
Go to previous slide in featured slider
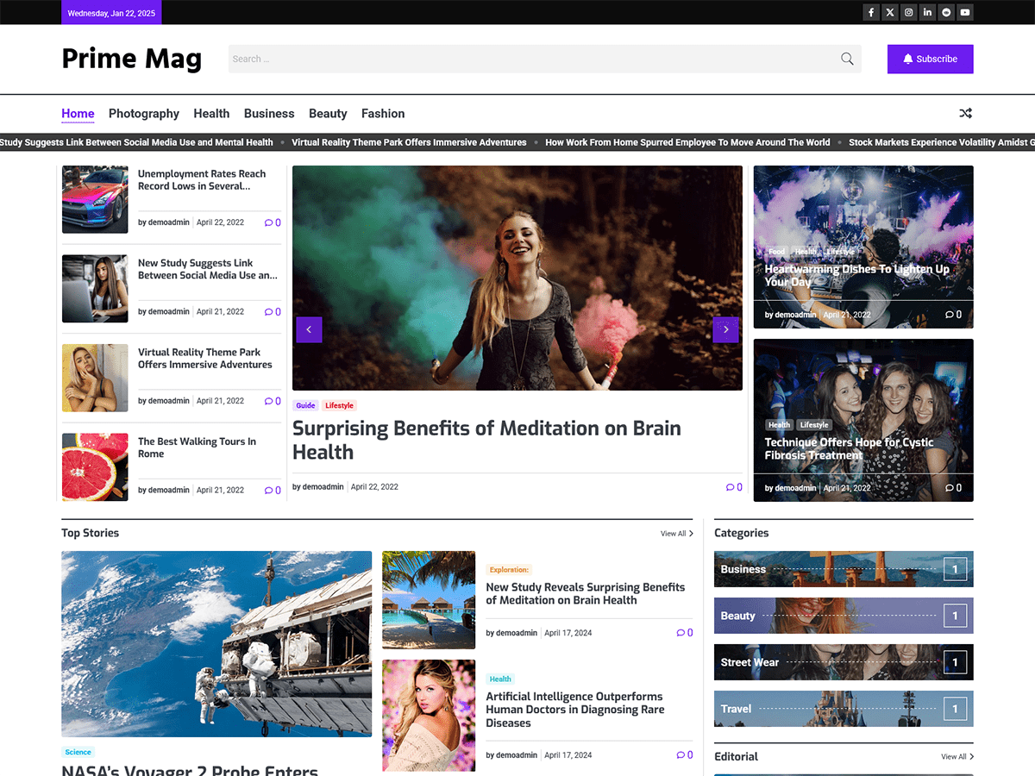pyautogui.click(x=309, y=329)
